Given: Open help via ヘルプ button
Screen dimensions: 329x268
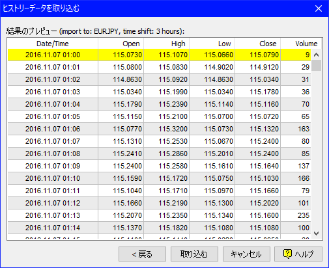Looking at the screenshot, I should click(x=298, y=254).
